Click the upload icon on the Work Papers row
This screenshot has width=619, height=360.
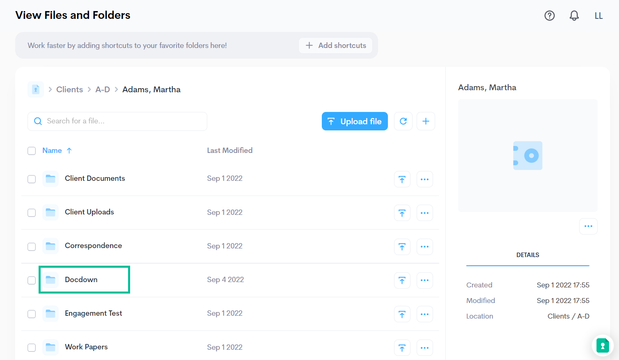click(x=402, y=347)
